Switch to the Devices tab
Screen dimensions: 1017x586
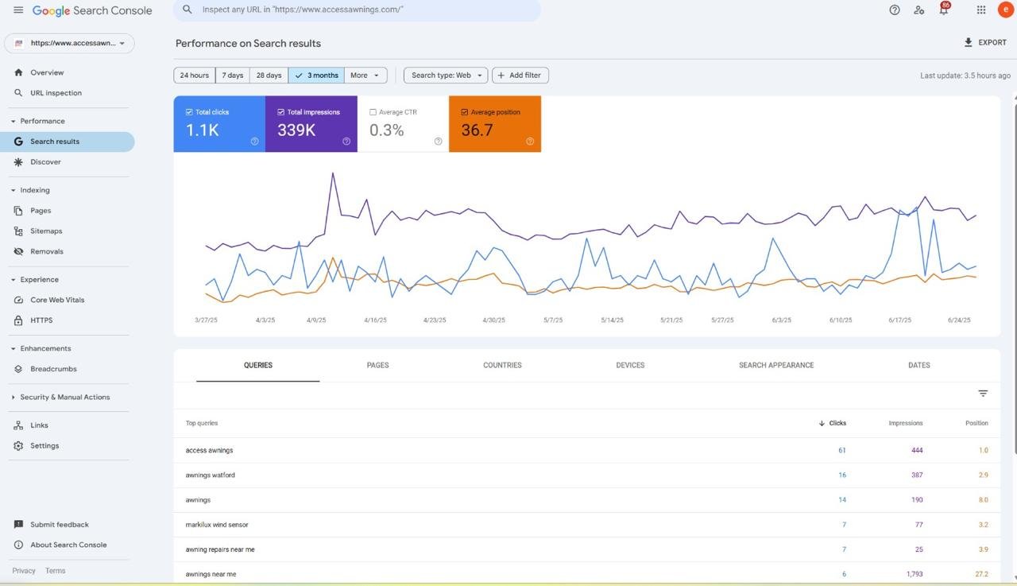(x=630, y=365)
